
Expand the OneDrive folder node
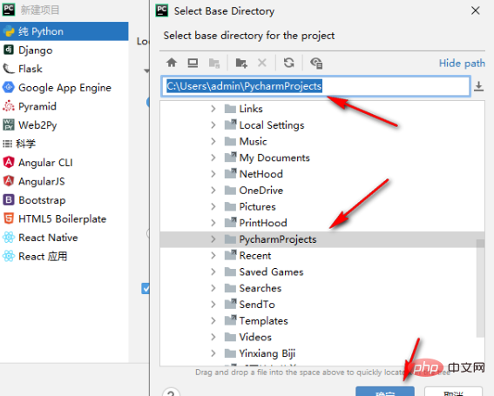click(x=213, y=190)
